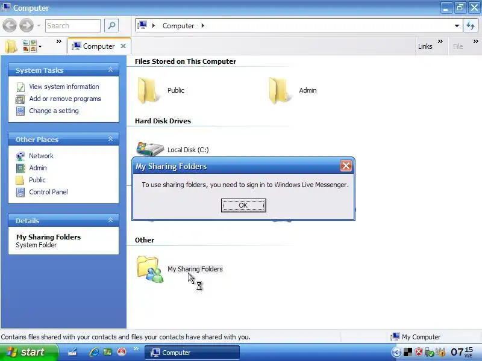482x361 pixels.
Task: Open the recent pages history dropdown
Action: pos(39,25)
